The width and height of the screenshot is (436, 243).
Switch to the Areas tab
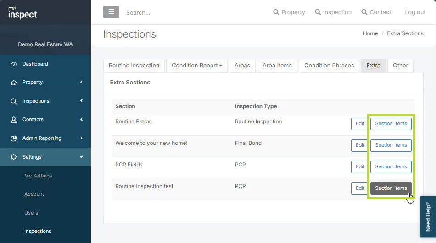(242, 66)
